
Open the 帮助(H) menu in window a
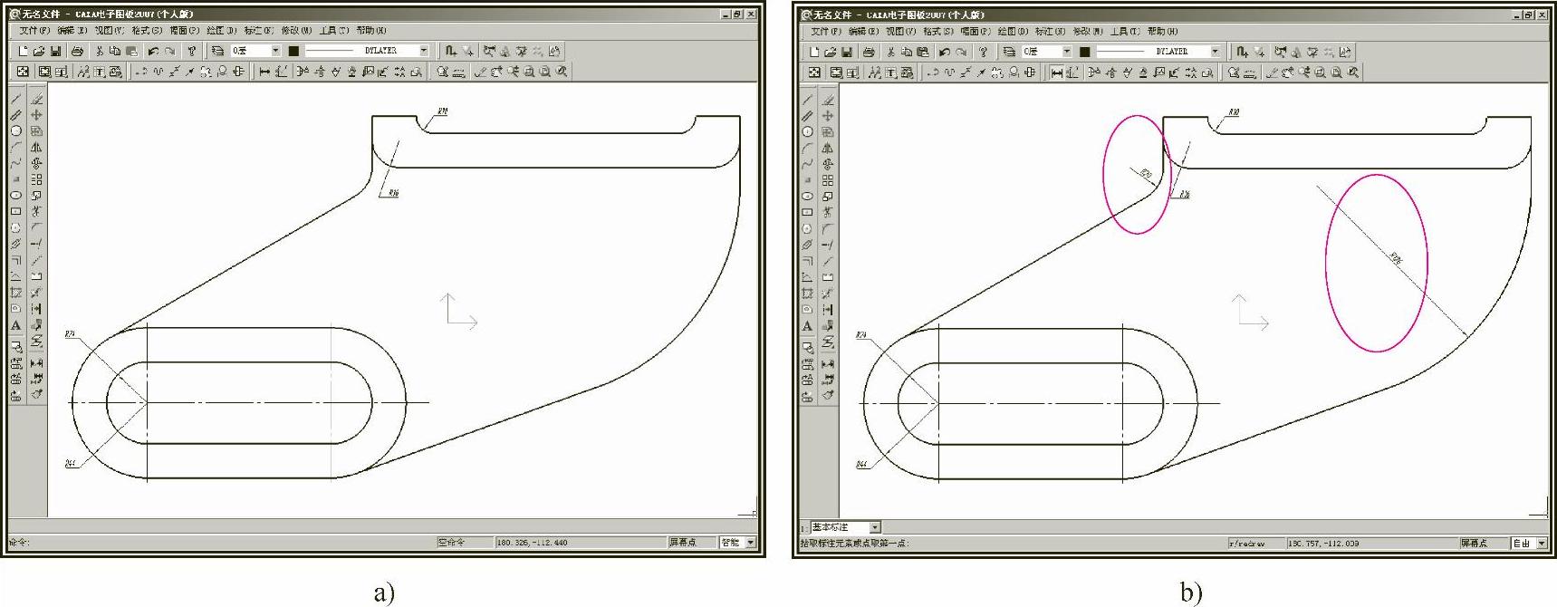pyautogui.click(x=371, y=31)
